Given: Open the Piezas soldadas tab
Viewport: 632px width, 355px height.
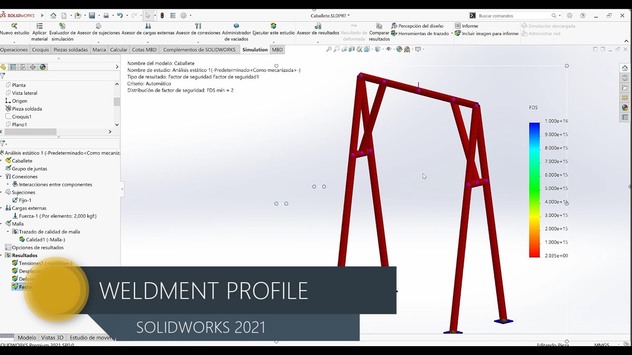Looking at the screenshot, I should point(71,50).
